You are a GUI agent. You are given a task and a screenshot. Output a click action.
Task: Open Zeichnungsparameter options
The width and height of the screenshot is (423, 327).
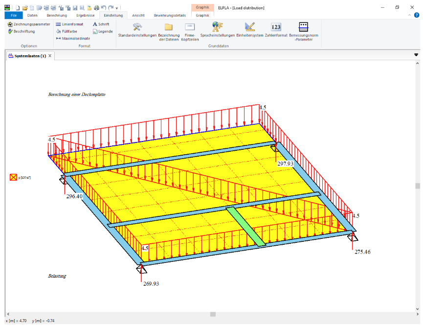tap(29, 24)
